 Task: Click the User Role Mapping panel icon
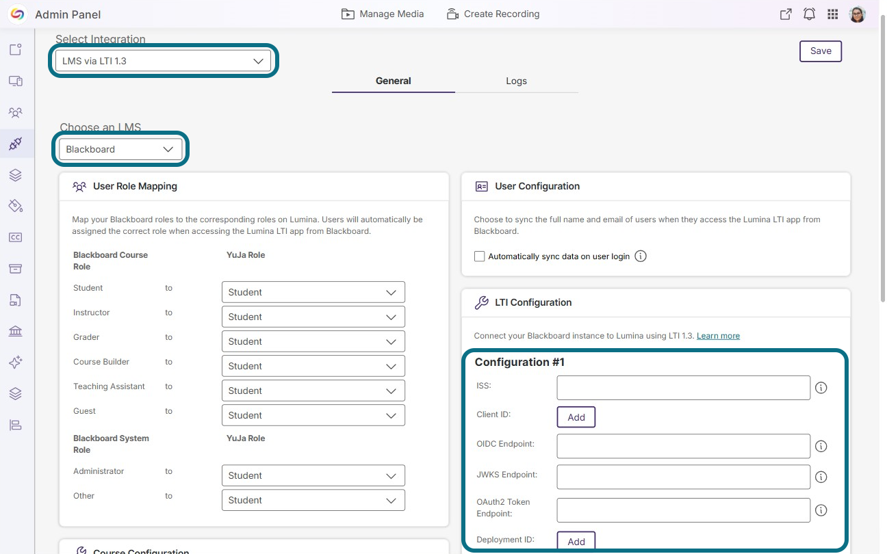[79, 186]
